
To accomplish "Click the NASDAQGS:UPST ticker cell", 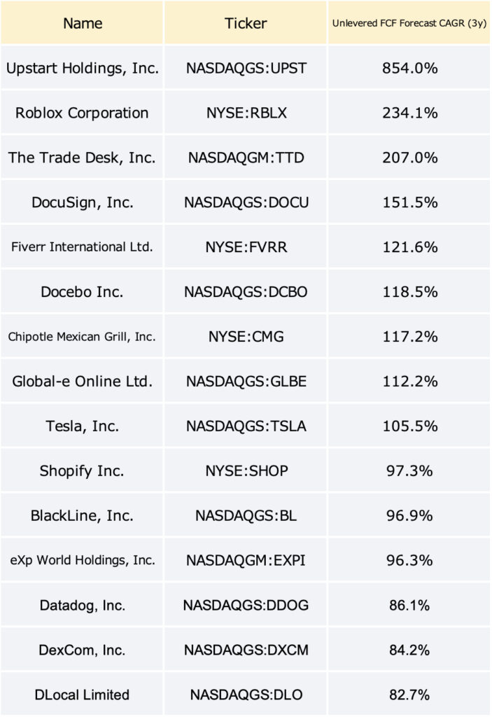I will [246, 68].
